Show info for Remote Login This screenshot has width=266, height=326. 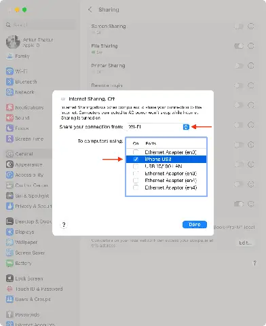tap(251, 86)
